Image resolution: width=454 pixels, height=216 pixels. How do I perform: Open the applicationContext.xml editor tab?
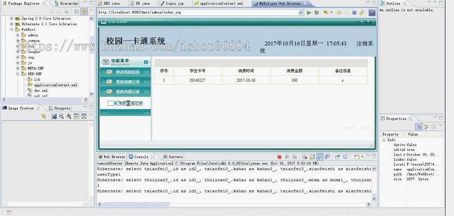[x=219, y=4]
